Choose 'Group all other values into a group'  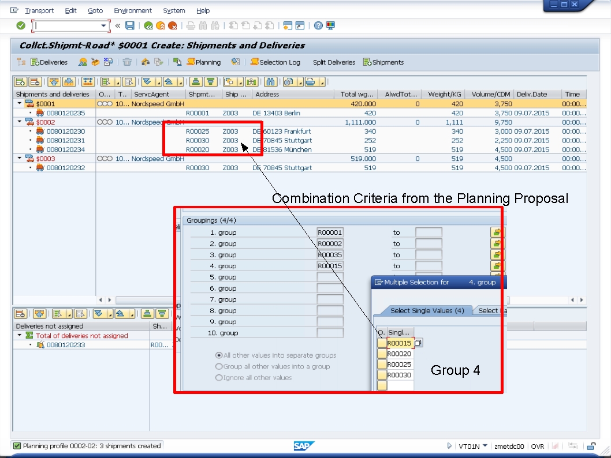point(220,366)
